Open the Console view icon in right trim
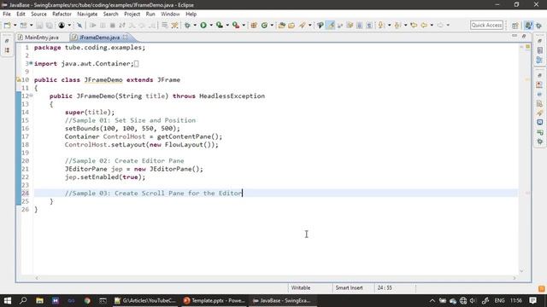 tap(539, 122)
